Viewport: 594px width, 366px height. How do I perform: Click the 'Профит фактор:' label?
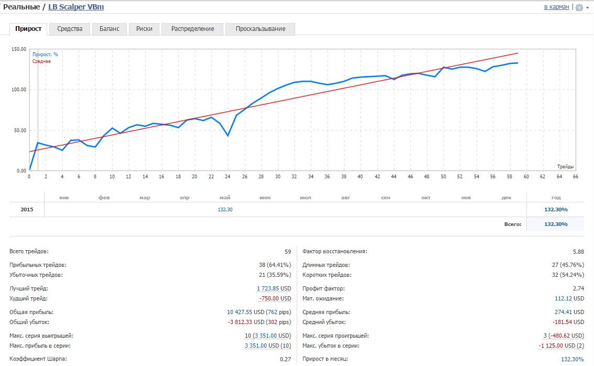(323, 289)
